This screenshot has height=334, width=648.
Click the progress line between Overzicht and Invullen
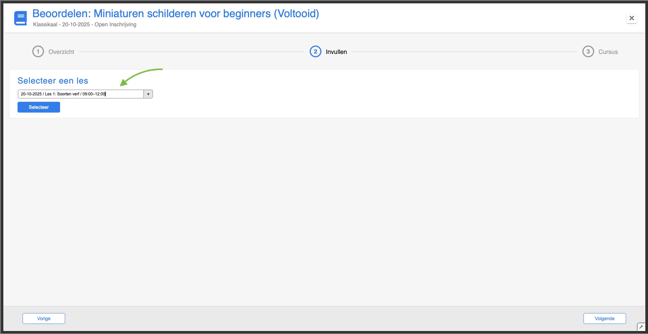191,52
